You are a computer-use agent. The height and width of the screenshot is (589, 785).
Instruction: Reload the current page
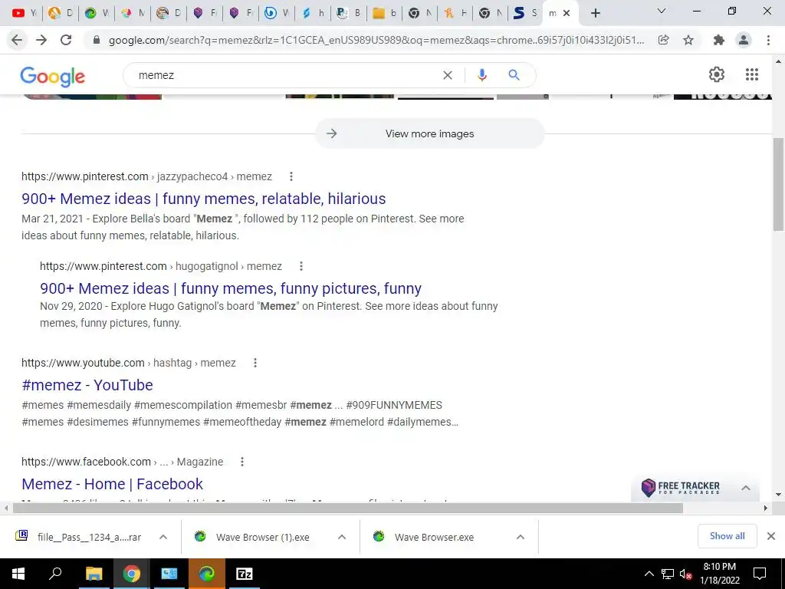[x=66, y=40]
